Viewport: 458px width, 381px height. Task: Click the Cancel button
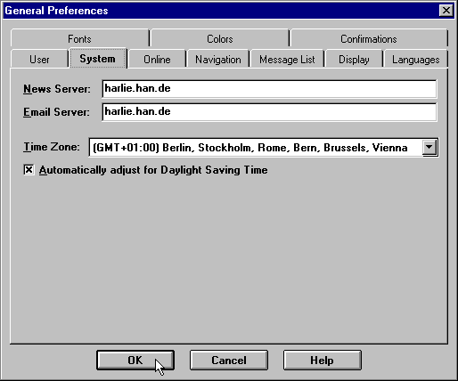[x=229, y=361]
